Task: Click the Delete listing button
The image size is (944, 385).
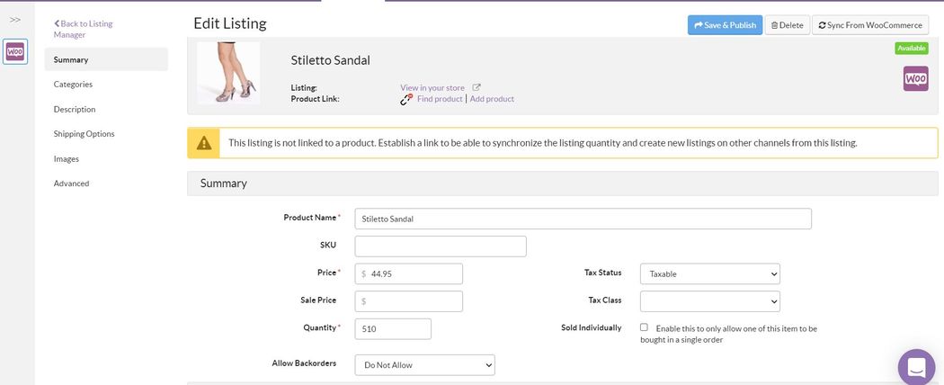Action: [x=787, y=25]
